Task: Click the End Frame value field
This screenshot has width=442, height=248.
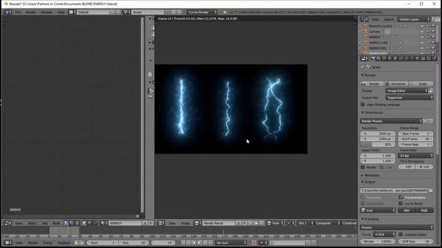Action: [416, 139]
